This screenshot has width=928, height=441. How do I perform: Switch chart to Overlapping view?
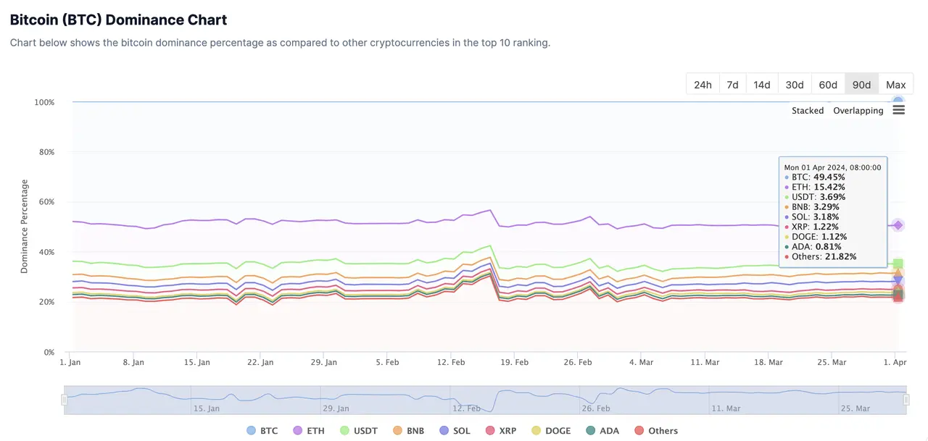pyautogui.click(x=858, y=110)
